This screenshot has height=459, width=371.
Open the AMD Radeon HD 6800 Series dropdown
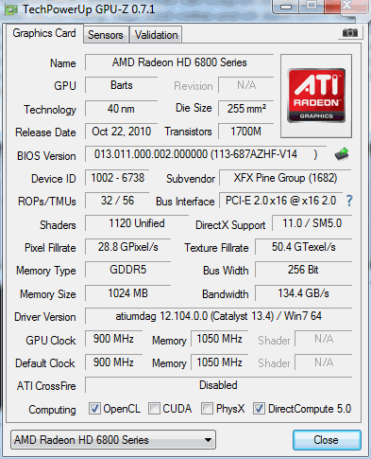tap(113, 439)
